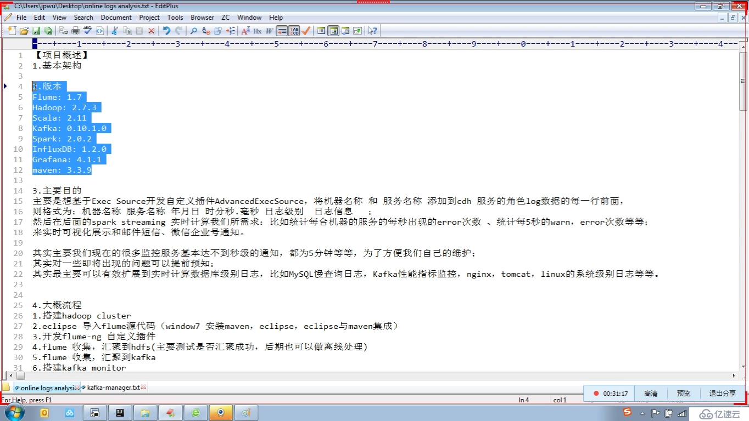Open the File menu
Viewport: 749px width, 421px height.
pos(21,18)
